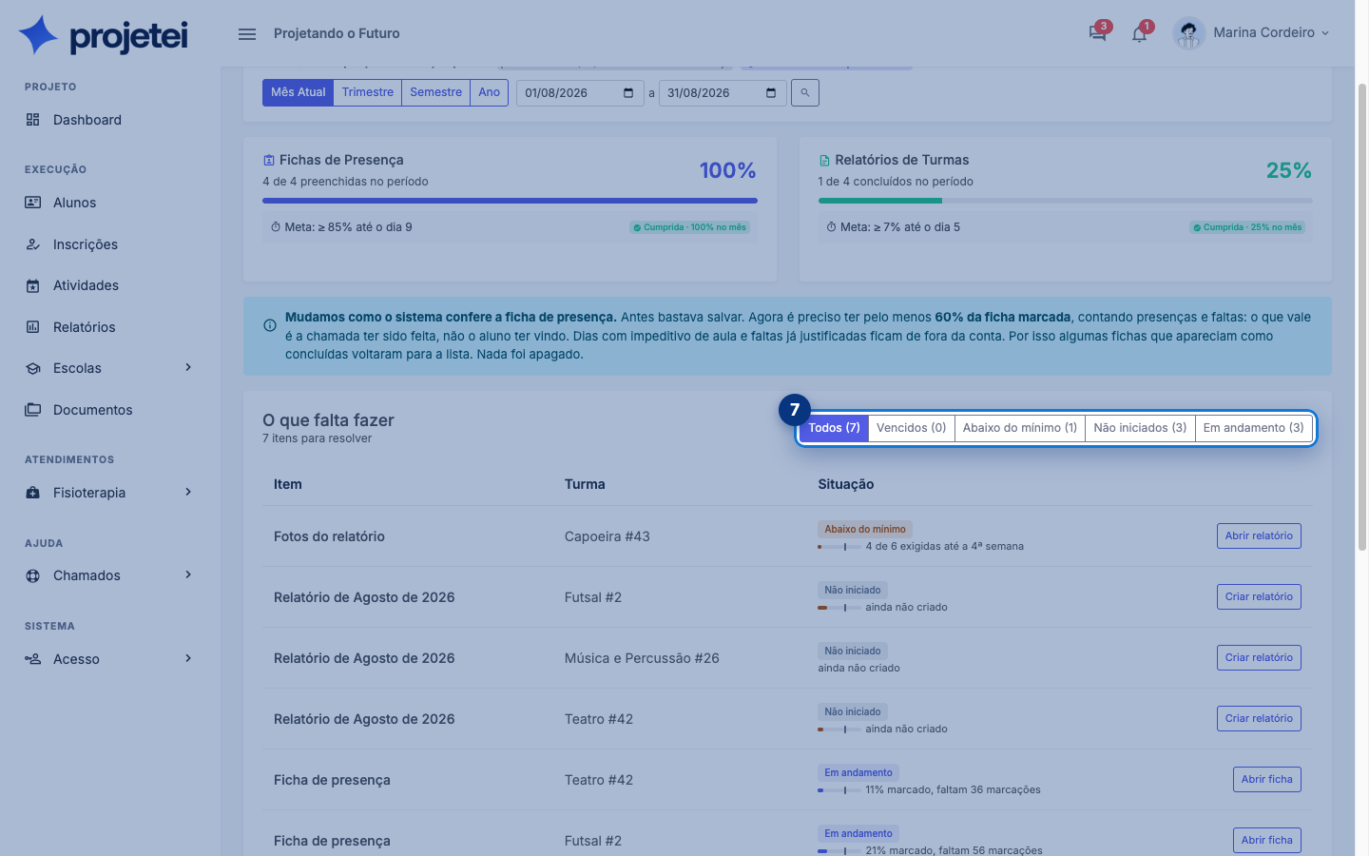Screen dimensions: 1369x856
Task: Expand the Acesso submenu chevron
Action: (x=188, y=658)
